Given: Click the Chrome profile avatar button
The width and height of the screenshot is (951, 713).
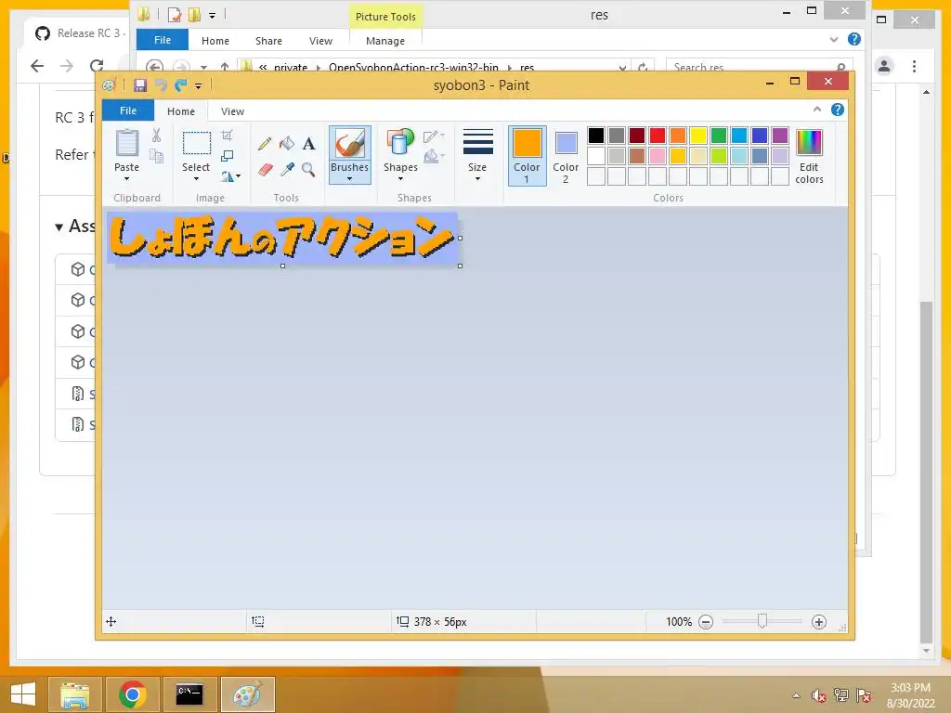Looking at the screenshot, I should click(884, 66).
